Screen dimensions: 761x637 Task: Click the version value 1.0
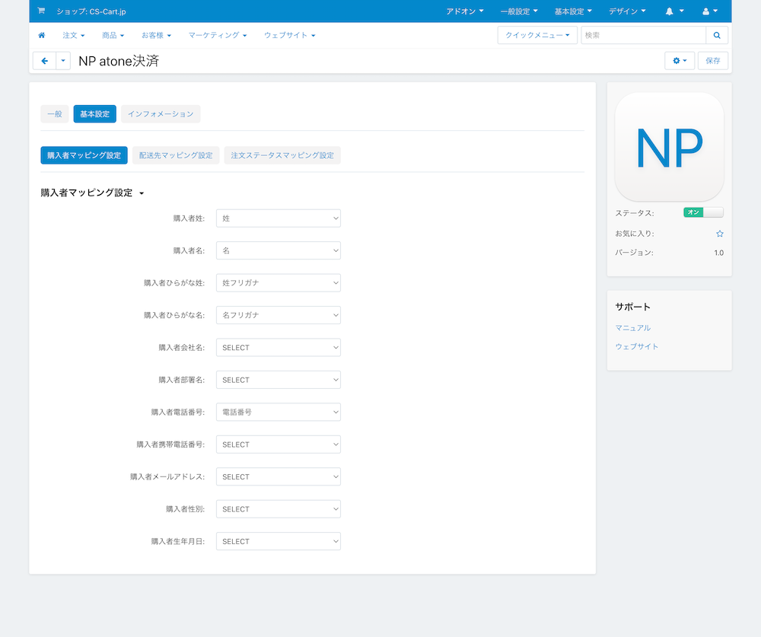(x=719, y=253)
